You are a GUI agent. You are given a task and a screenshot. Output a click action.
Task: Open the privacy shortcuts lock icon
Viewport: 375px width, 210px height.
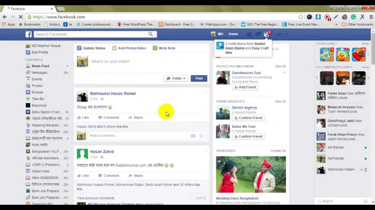pyautogui.click(x=279, y=34)
